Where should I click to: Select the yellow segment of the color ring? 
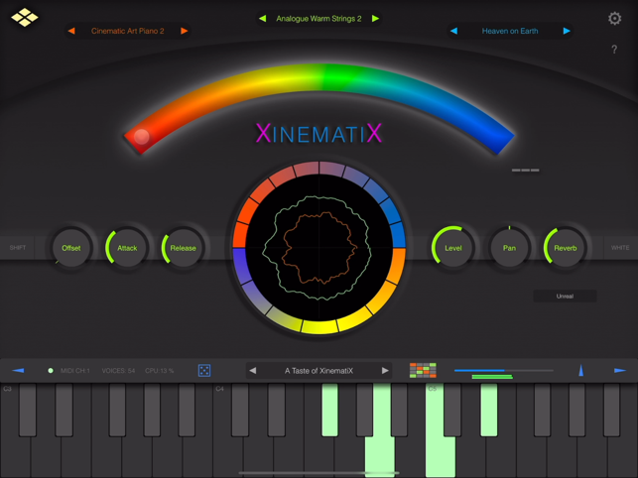319,326
